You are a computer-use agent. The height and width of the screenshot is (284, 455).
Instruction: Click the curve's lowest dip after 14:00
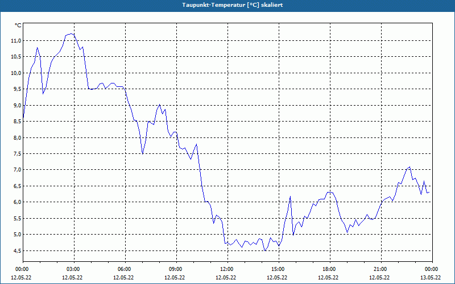pos(265,250)
